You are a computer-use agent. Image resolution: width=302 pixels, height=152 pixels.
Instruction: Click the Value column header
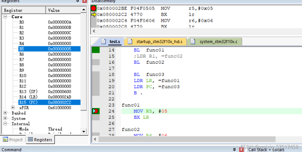point(63,10)
